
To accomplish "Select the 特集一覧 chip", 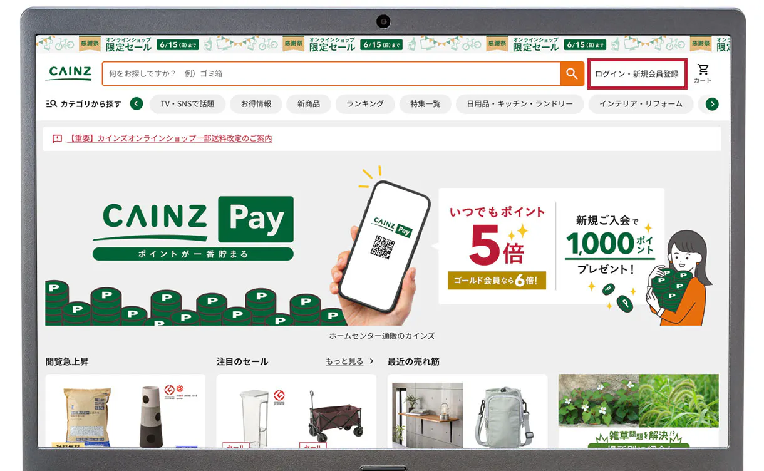I will tap(425, 104).
